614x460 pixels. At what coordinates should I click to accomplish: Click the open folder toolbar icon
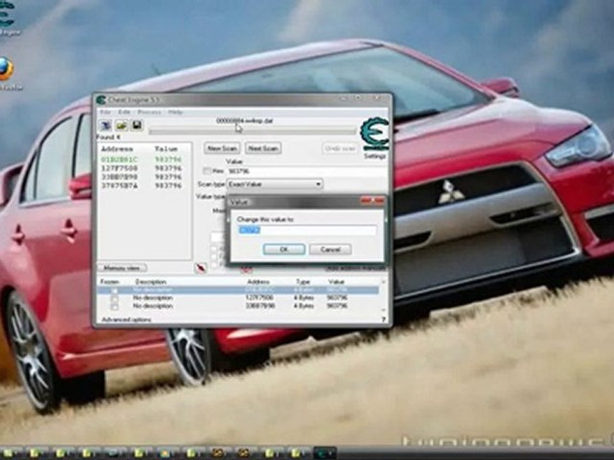pyautogui.click(x=122, y=126)
